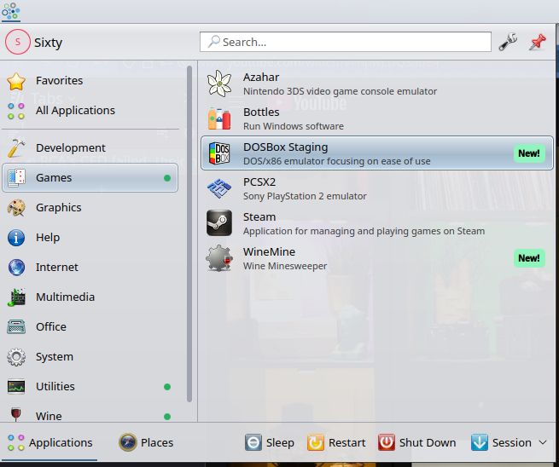Open the Development category
559x467 pixels.
pyautogui.click(x=90, y=147)
